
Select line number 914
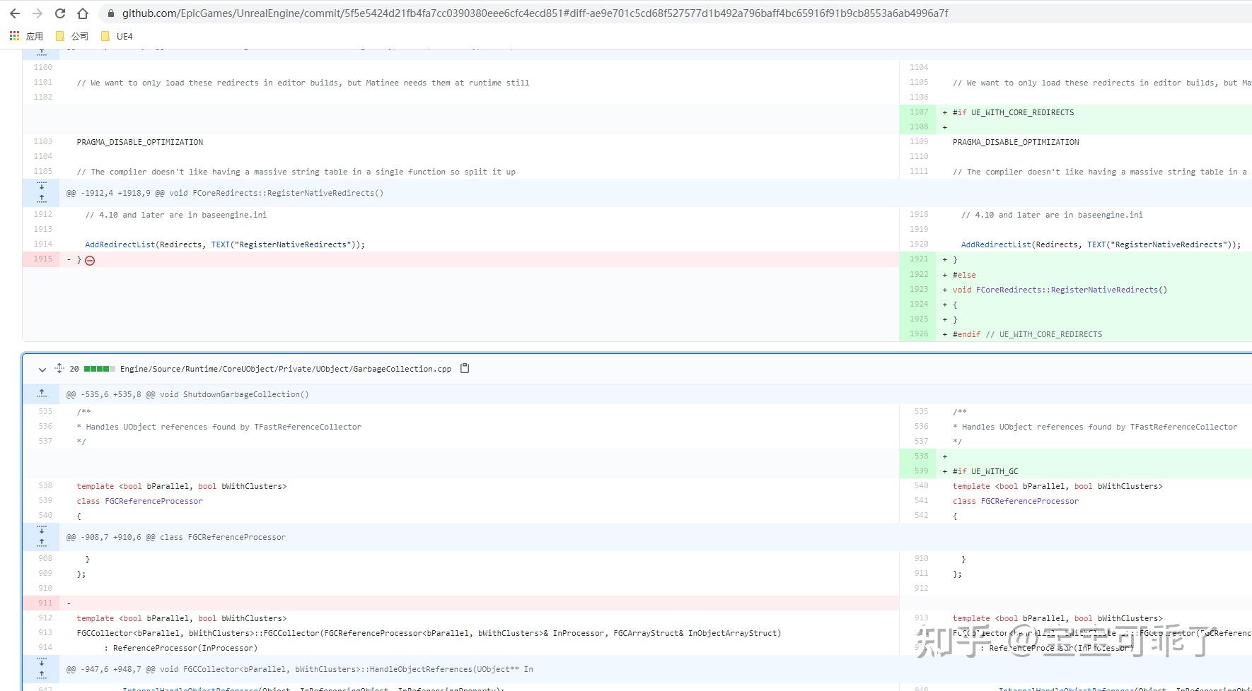(45, 647)
